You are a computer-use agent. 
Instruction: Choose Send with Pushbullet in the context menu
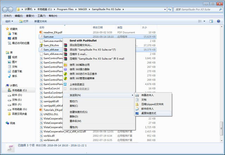99,41
